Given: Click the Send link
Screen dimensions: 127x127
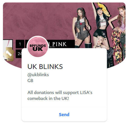Looking at the screenshot, I should [64, 115].
